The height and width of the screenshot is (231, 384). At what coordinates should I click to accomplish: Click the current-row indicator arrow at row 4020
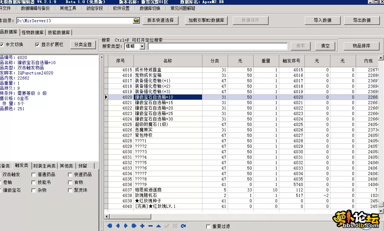tap(106, 97)
